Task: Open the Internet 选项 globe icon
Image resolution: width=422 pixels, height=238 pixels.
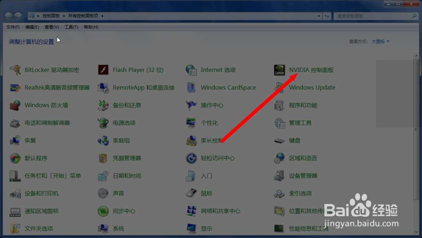Action: (x=191, y=70)
